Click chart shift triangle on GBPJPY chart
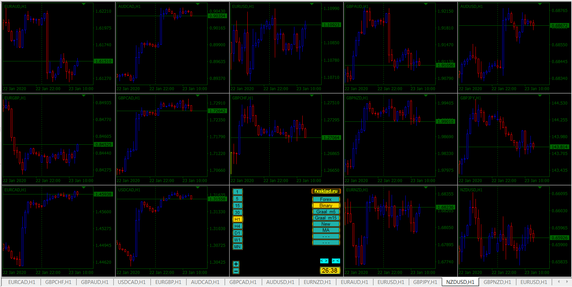This screenshot has height=287, width=572. click(540, 96)
